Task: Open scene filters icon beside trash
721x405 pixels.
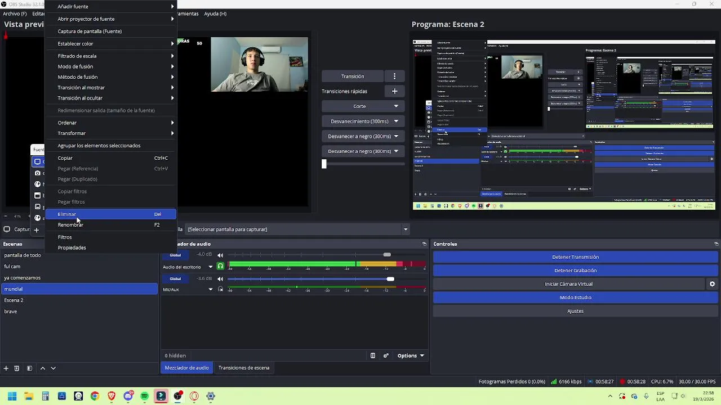Action: tap(29, 368)
